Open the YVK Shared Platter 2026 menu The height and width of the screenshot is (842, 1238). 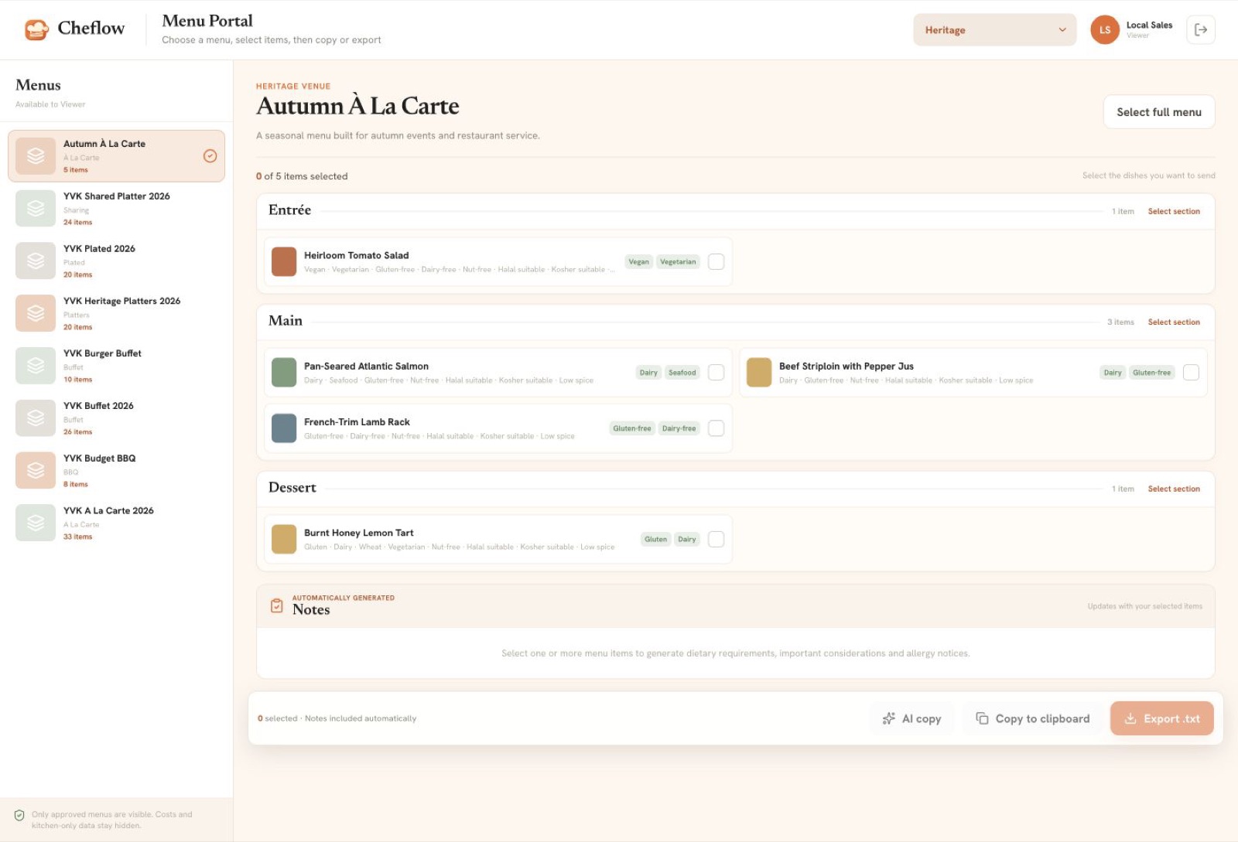(116, 209)
